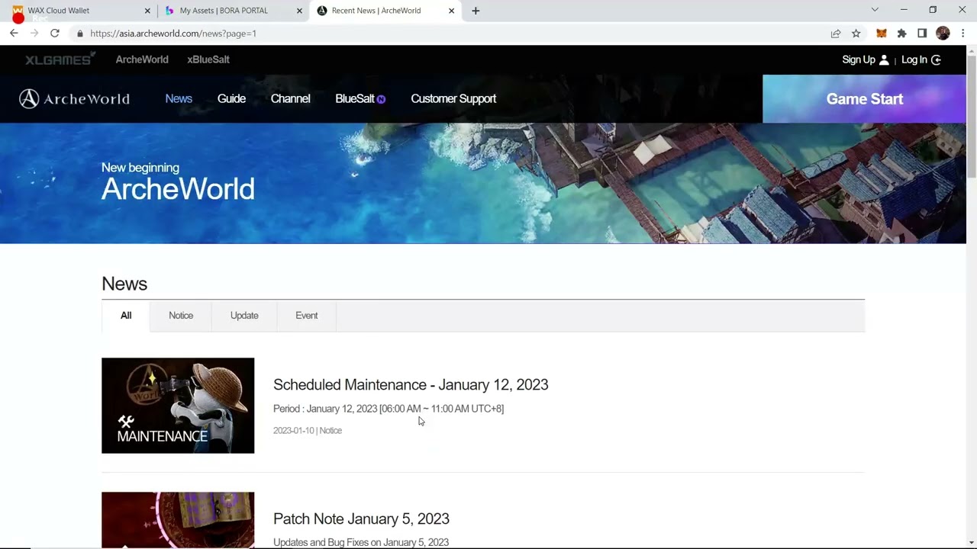
Task: Open Chrome three-dot menu
Action: pyautogui.click(x=963, y=34)
